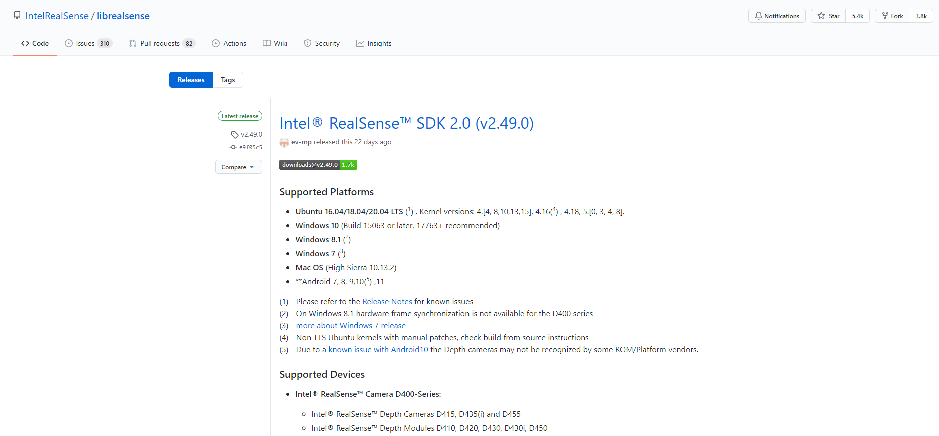Open the known issue with Android10 link
The height and width of the screenshot is (436, 939).
point(378,349)
